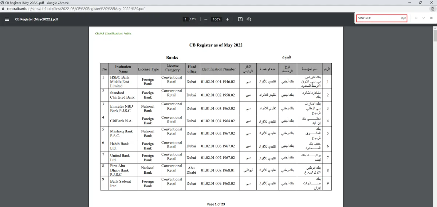
Task: Restore down the Chrome window
Action: point(421,3)
